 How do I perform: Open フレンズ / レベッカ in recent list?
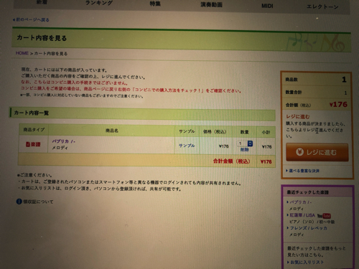(309, 228)
